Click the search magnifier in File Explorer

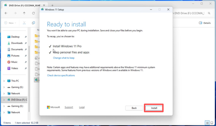coord(209,13)
